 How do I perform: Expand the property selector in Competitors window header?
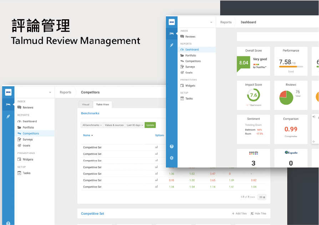(x=50, y=92)
